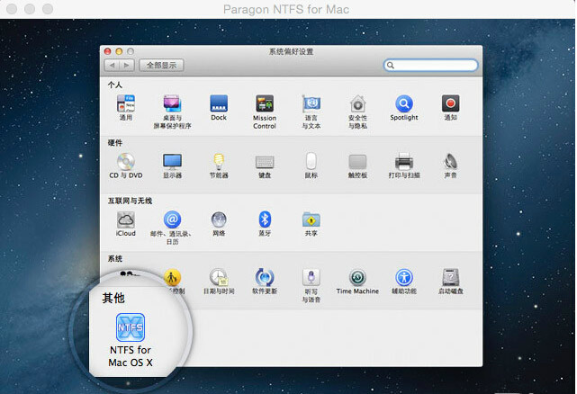
Task: Click the 系统 section heading
Action: pyautogui.click(x=115, y=259)
